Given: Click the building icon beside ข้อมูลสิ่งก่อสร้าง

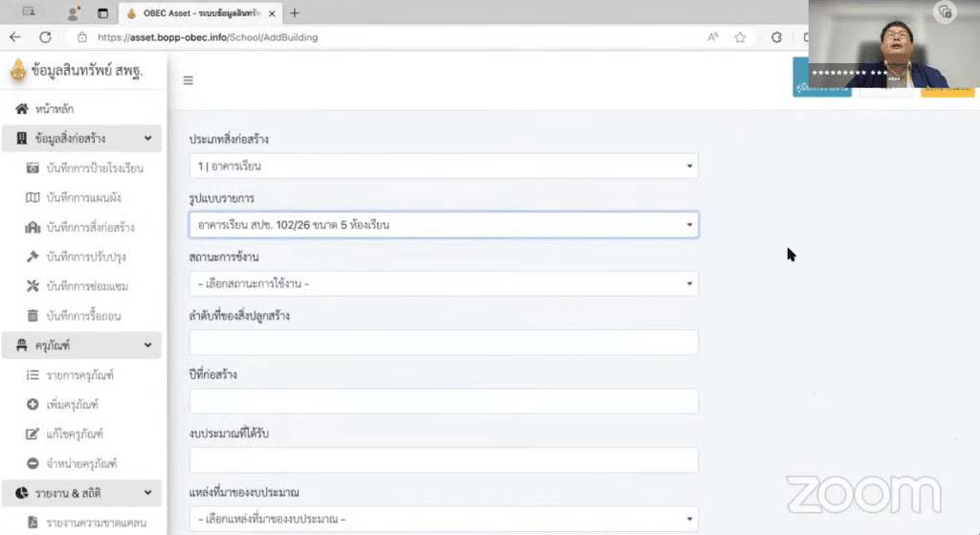Looking at the screenshot, I should tap(22, 138).
